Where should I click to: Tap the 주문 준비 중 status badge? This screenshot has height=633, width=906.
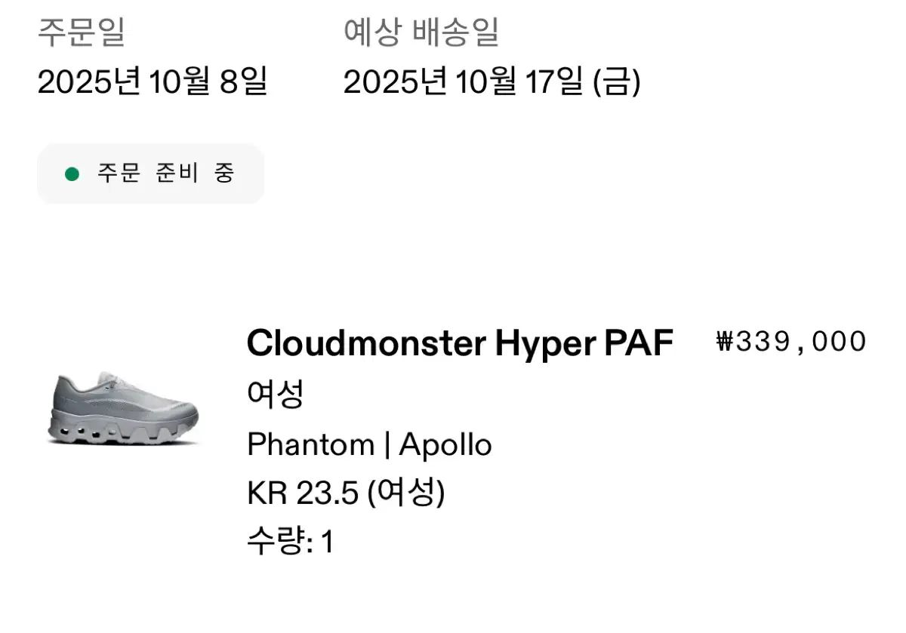click(151, 174)
